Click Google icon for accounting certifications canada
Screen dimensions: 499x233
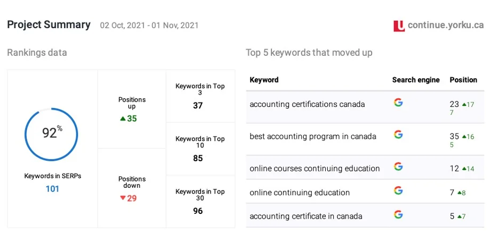398,102
